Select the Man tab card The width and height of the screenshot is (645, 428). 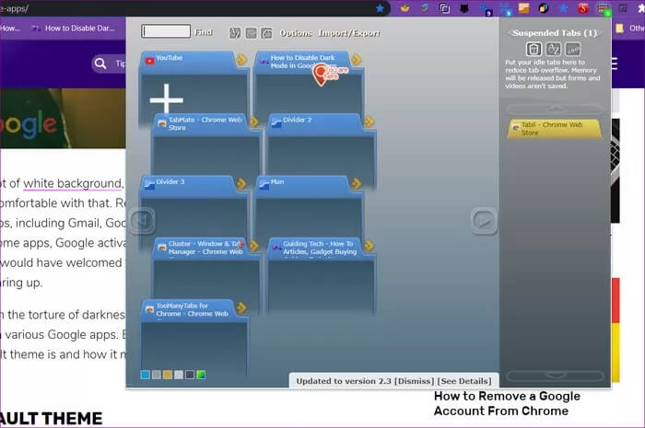pyautogui.click(x=309, y=207)
